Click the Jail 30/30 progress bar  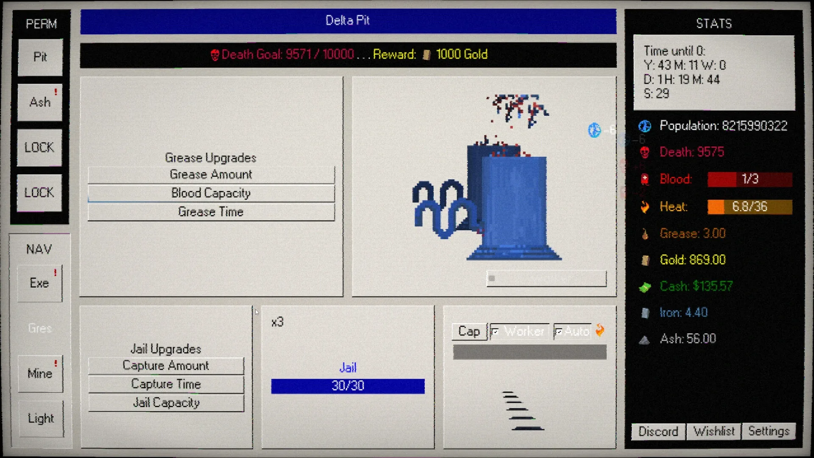click(348, 386)
